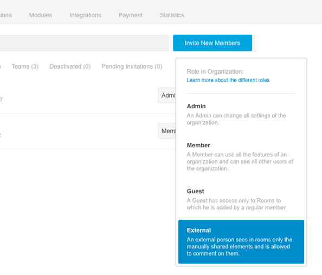The image size is (322, 275).
Task: Expand the Admin role dropdown in first row
Action: pos(167,95)
